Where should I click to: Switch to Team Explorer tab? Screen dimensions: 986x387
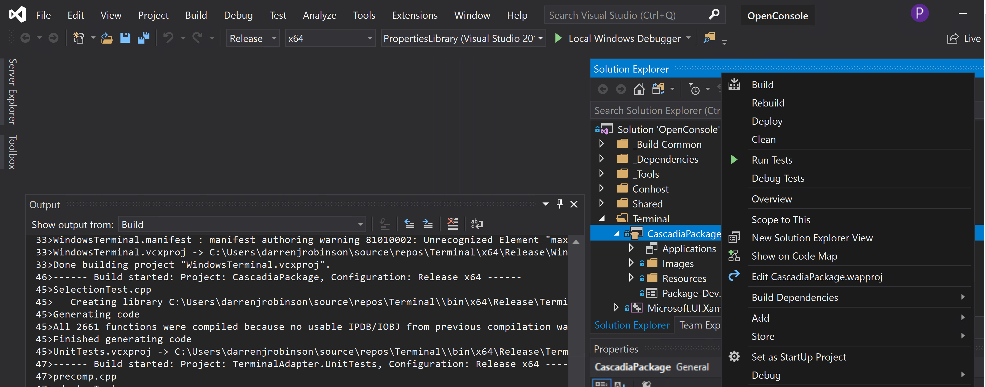[x=699, y=325]
